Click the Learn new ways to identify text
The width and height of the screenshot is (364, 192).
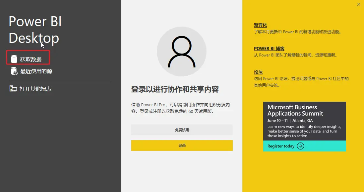click(304, 131)
